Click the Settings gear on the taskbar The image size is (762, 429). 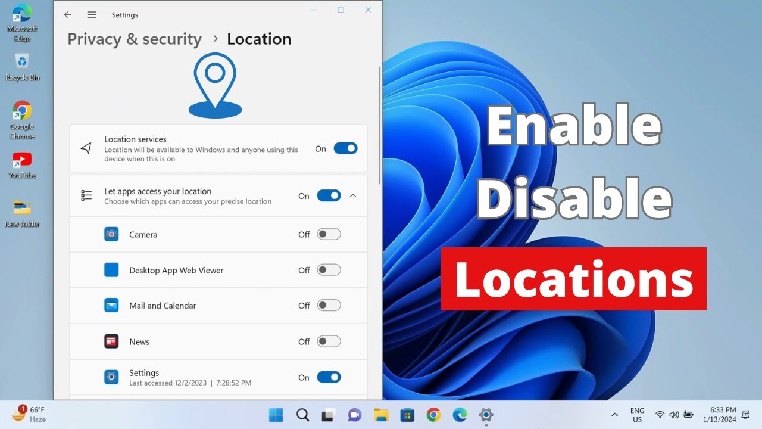point(486,415)
